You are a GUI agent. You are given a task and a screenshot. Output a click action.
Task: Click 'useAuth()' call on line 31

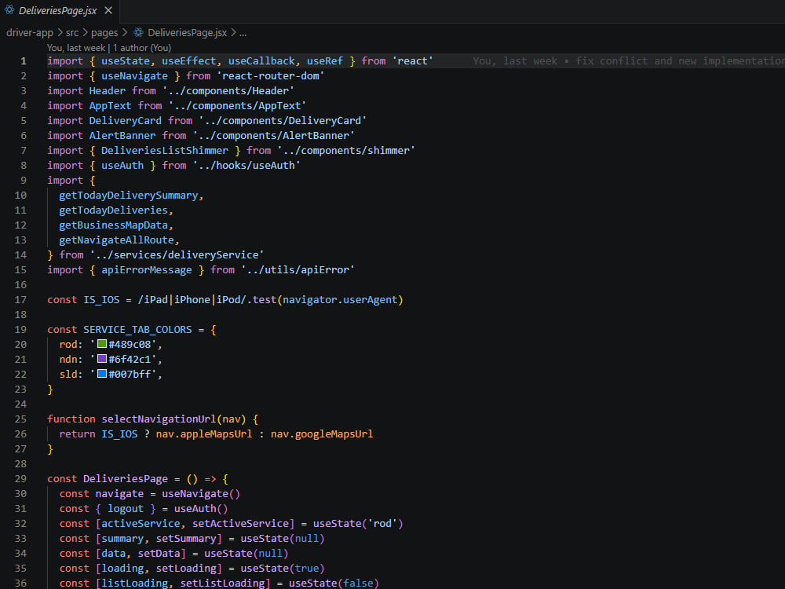coord(201,509)
